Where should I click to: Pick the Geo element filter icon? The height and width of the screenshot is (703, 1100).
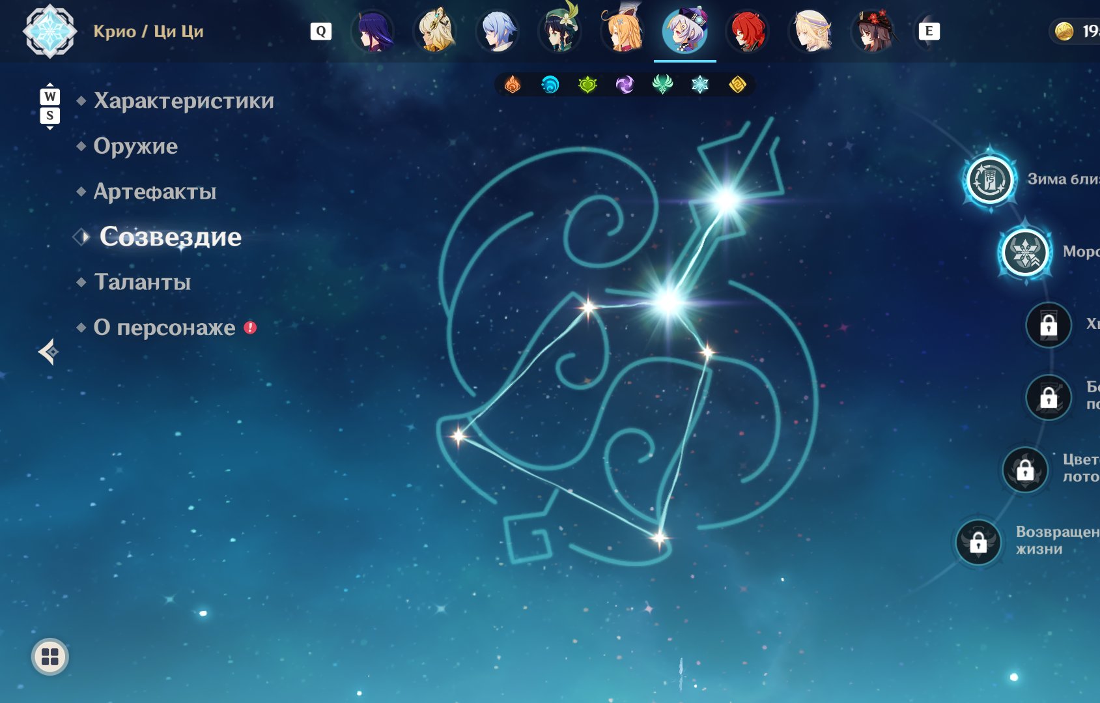pos(737,85)
